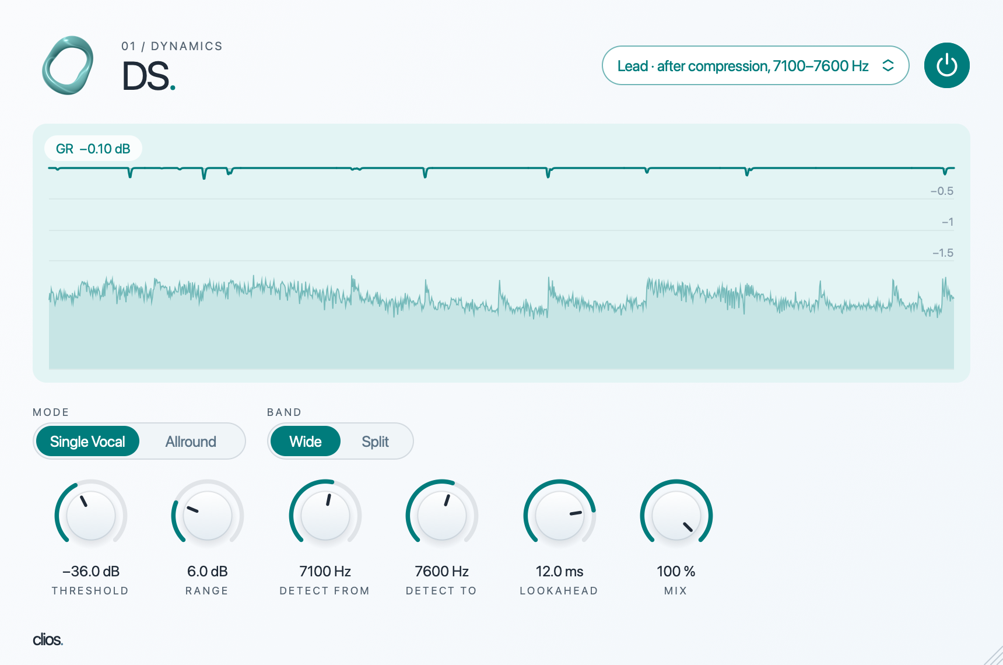Click the teal ring logo icon

68,65
